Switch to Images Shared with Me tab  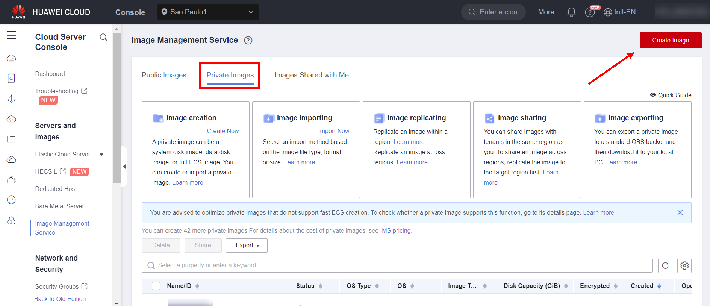coord(311,75)
